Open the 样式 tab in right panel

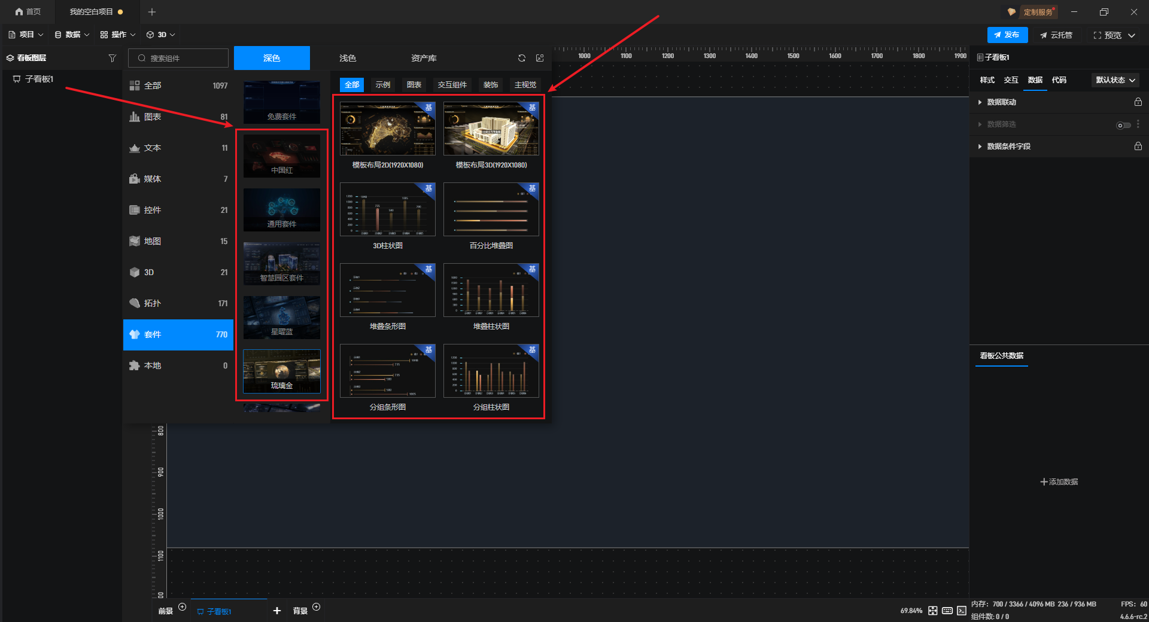987,80
